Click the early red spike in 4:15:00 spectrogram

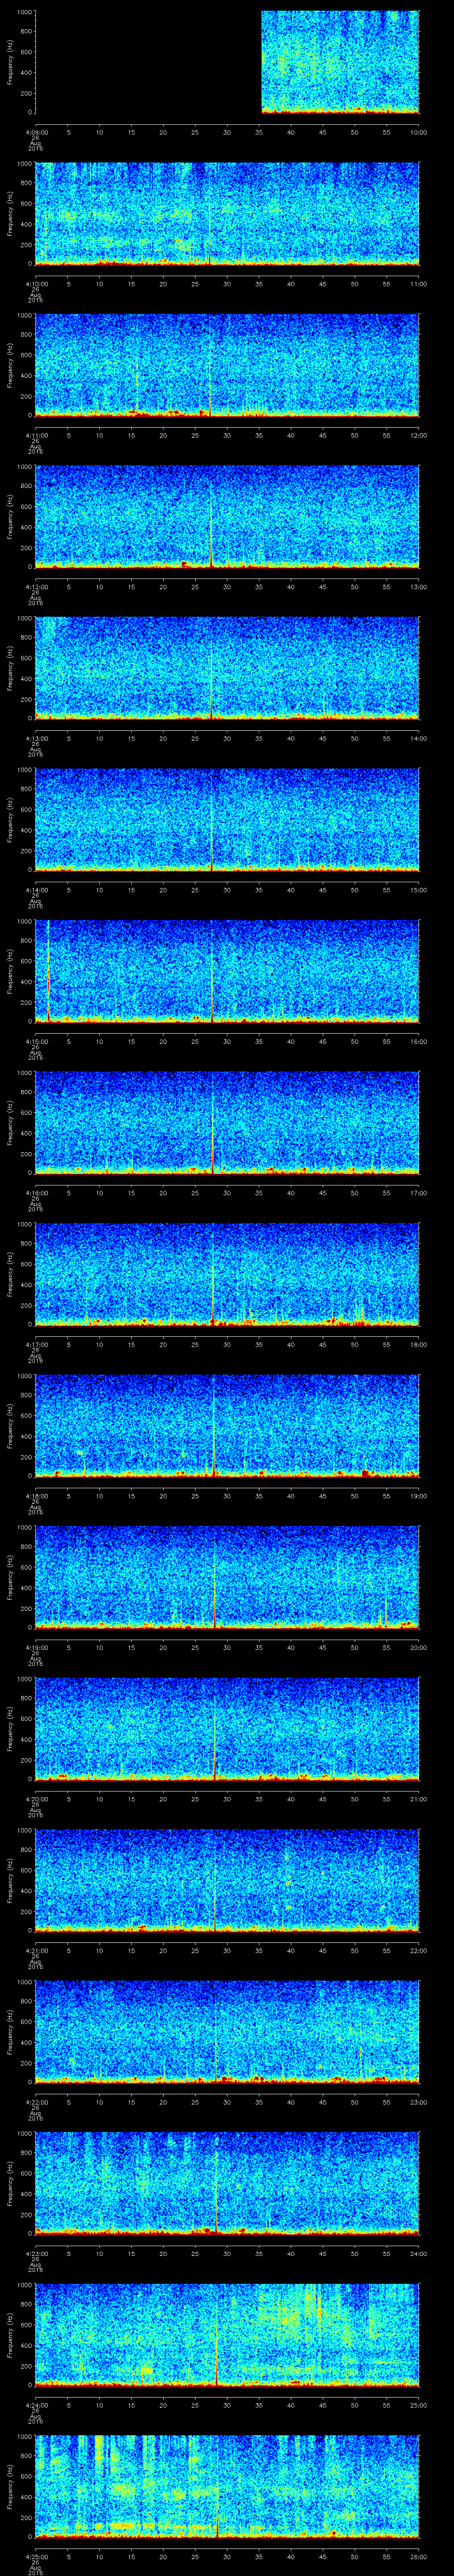[x=48, y=970]
